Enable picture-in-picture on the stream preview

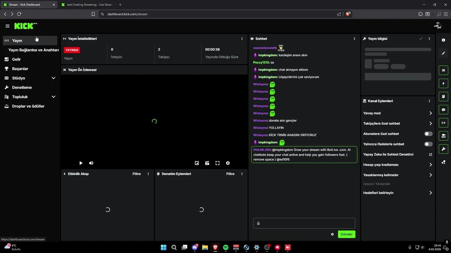197,163
